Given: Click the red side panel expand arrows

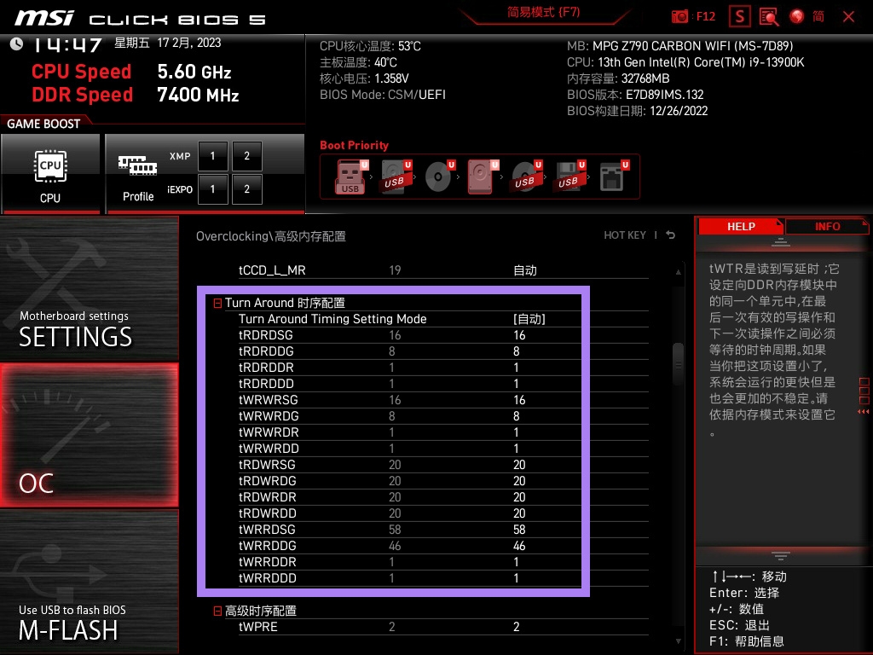Looking at the screenshot, I should pyautogui.click(x=864, y=412).
